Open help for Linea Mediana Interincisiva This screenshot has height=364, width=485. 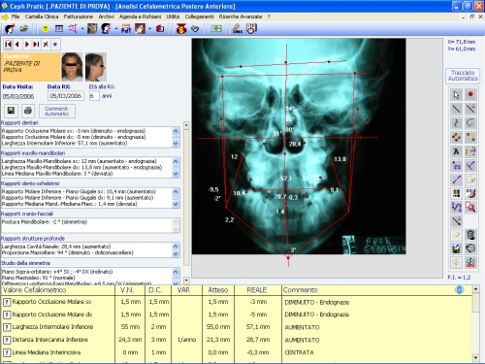[7, 352]
